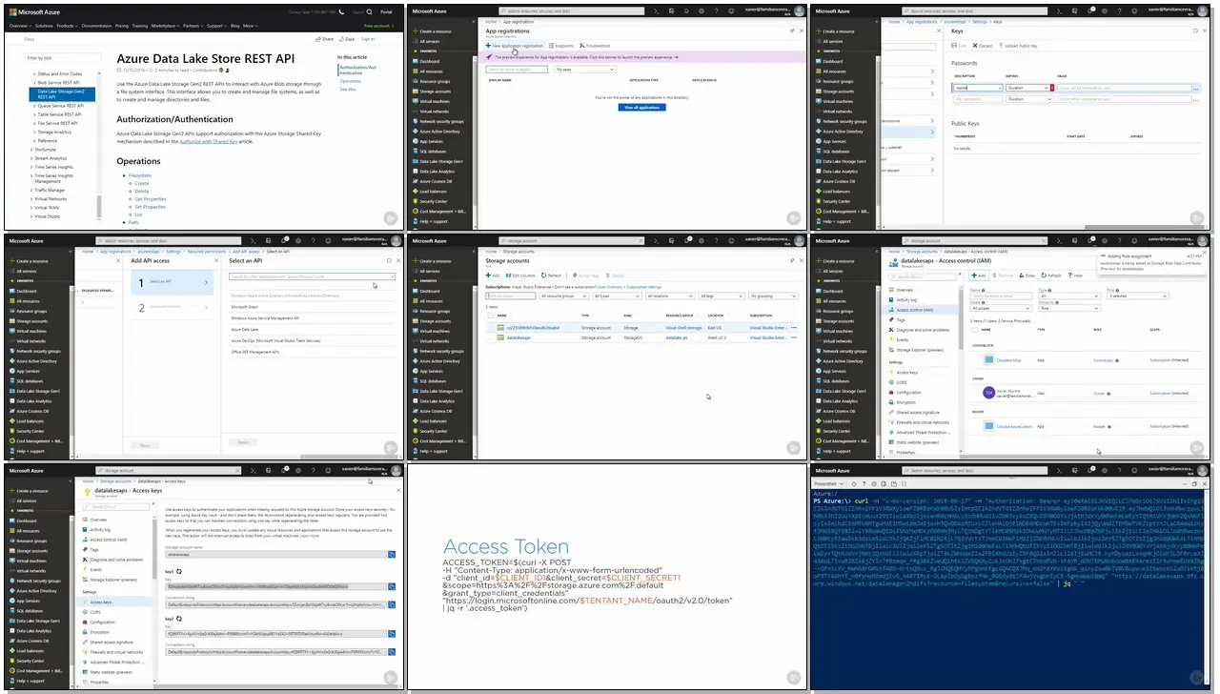
Task: Open My apps dropdown in App registrations
Action: (585, 70)
